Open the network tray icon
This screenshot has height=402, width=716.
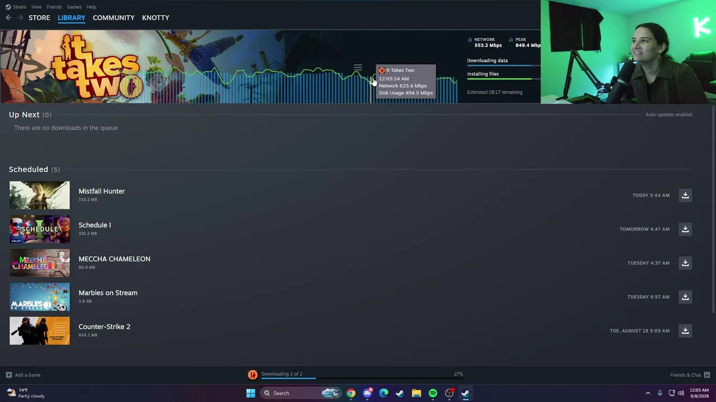point(672,393)
